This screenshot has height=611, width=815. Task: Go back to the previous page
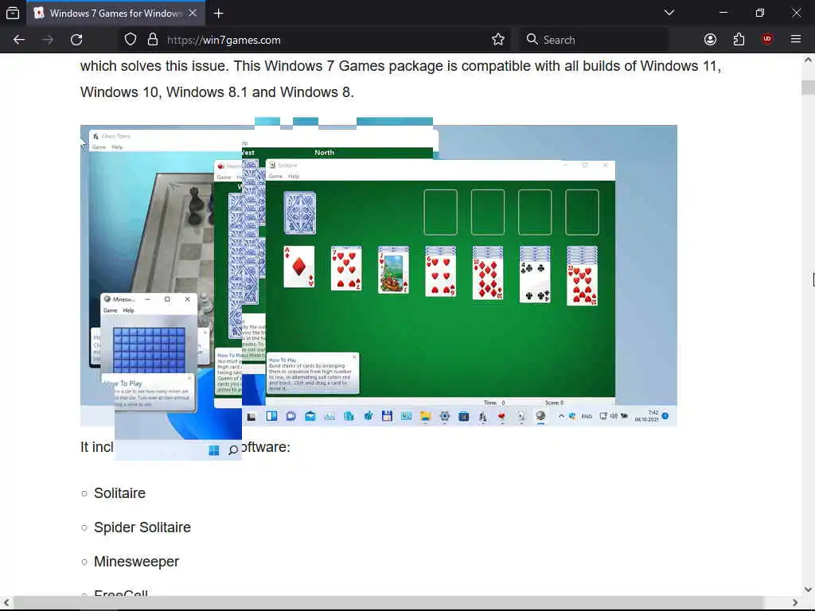19,40
